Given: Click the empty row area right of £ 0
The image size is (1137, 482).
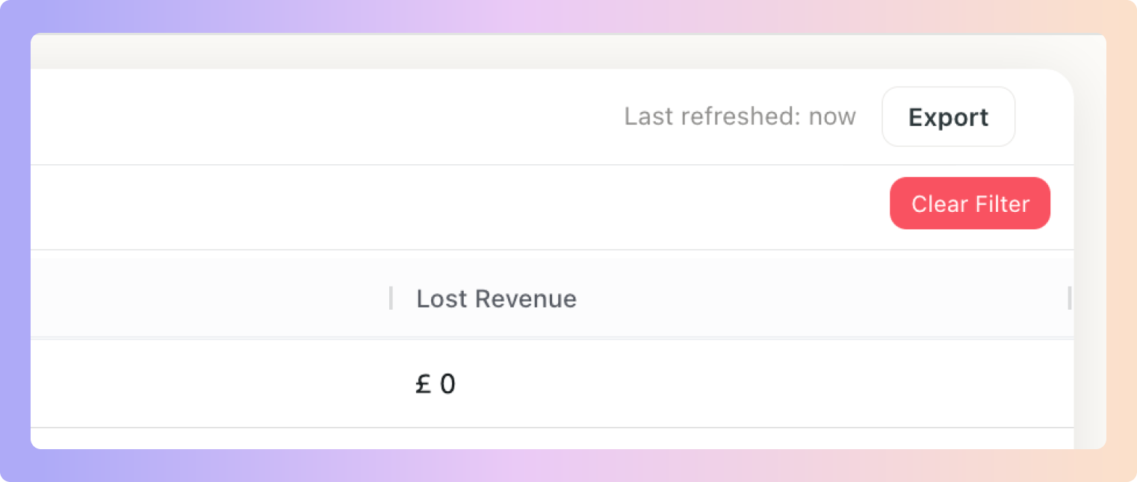Looking at the screenshot, I should click(x=762, y=384).
